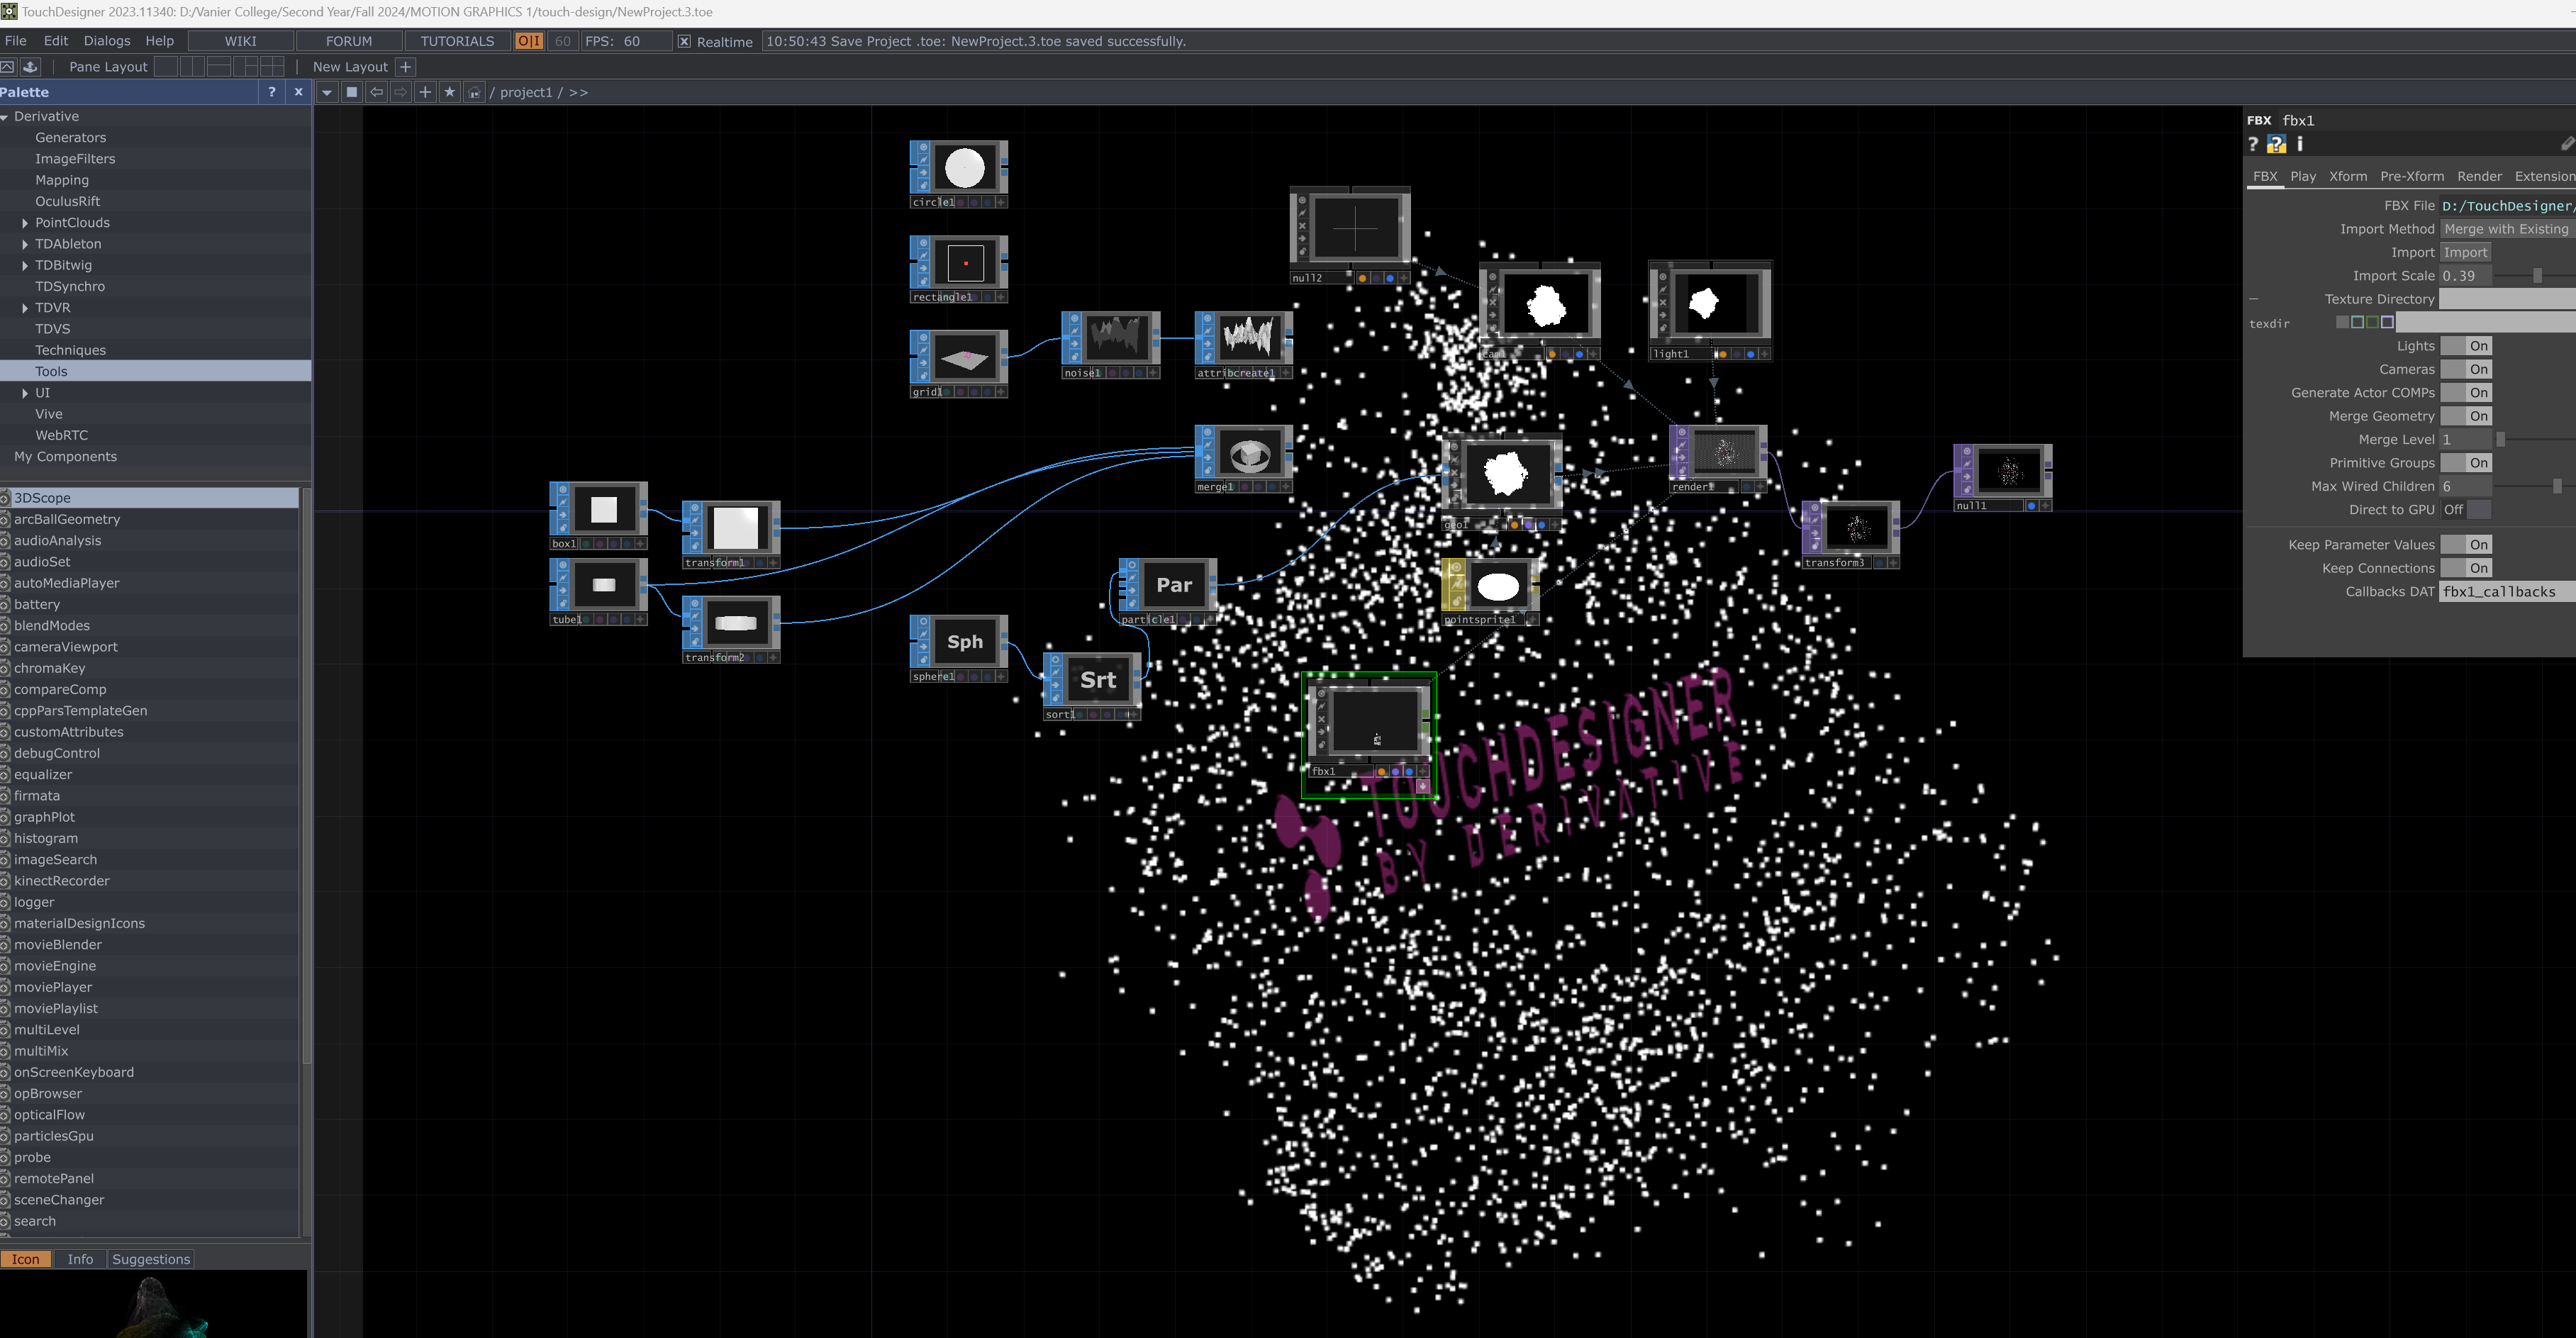Open the Dialogs menu
Viewport: 2576px width, 1338px height.
point(107,41)
